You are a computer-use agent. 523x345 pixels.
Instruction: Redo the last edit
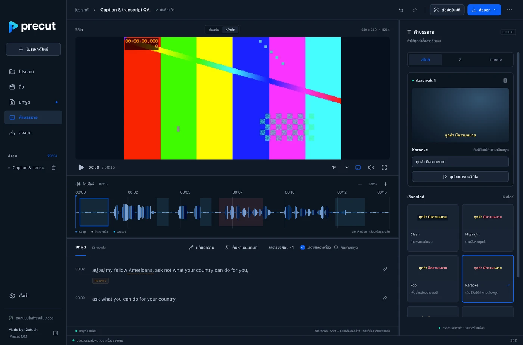[415, 10]
